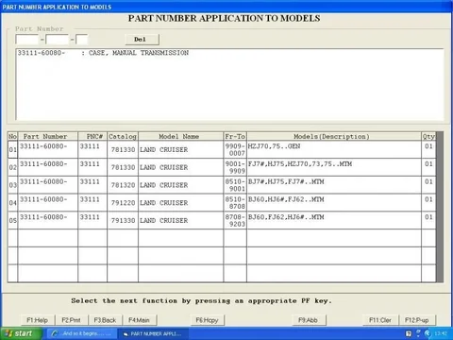Click the Del button
453x340 pixels.
coord(143,40)
